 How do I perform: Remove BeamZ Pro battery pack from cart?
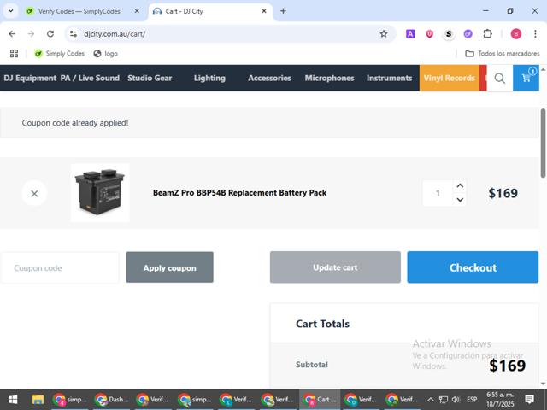tap(34, 194)
